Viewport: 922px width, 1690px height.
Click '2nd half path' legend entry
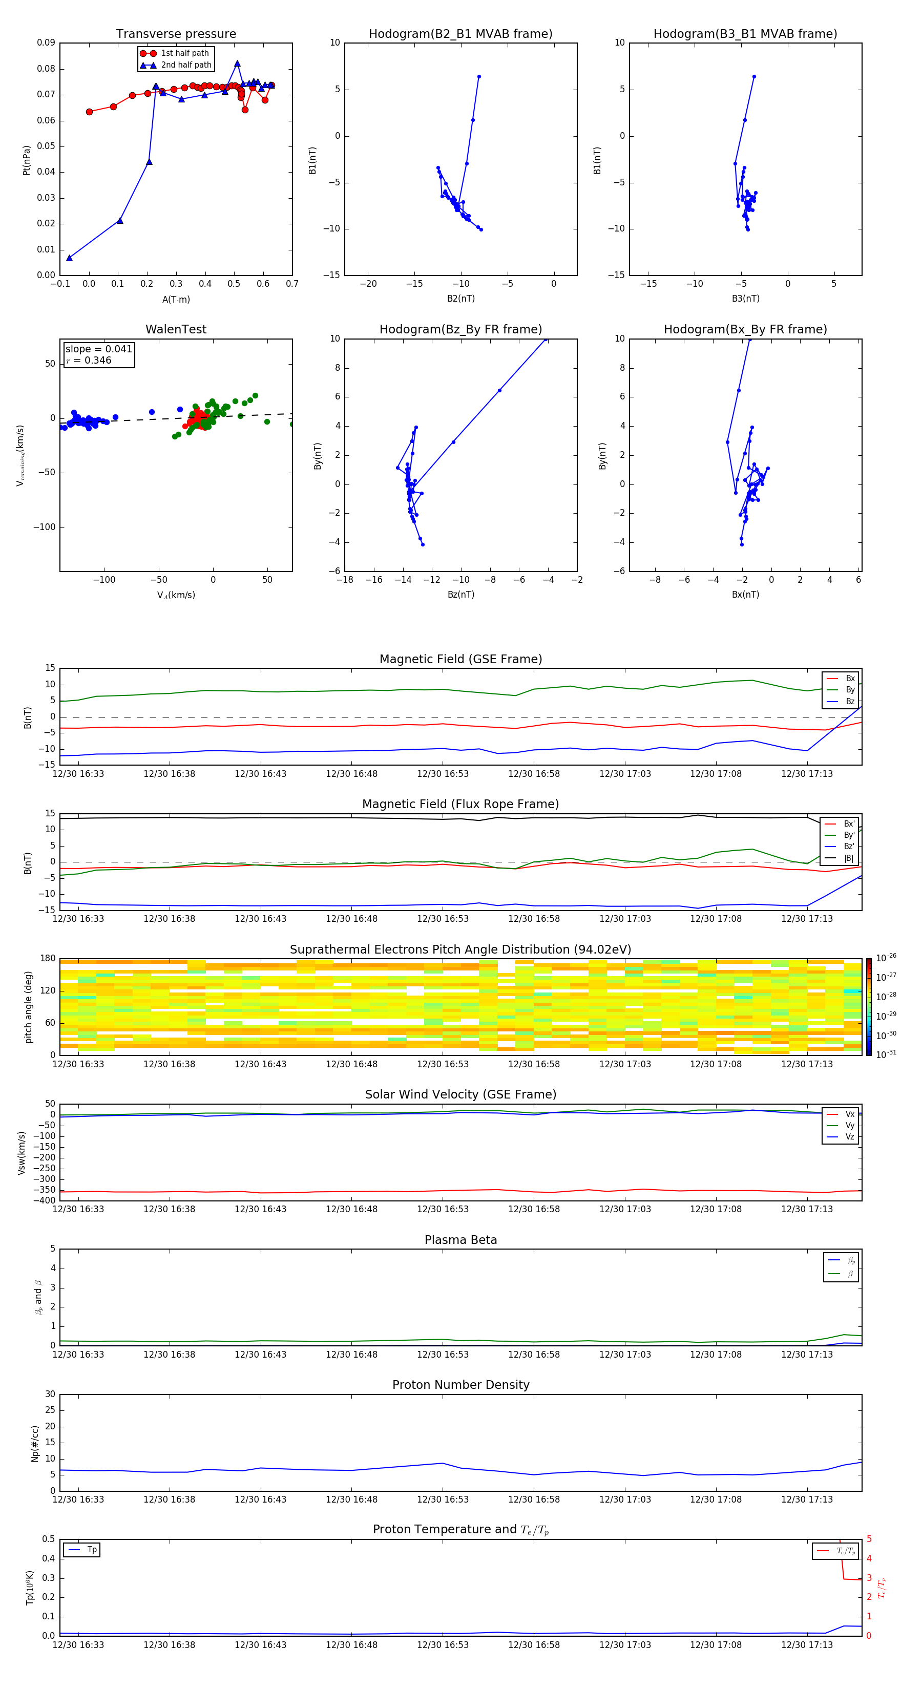point(176,65)
